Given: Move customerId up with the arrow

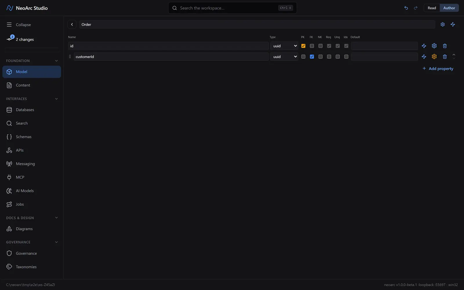Looking at the screenshot, I should coord(454,55).
